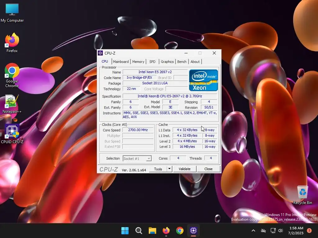Click the Ivy Bridge-EP/EX code name

pos(139,77)
